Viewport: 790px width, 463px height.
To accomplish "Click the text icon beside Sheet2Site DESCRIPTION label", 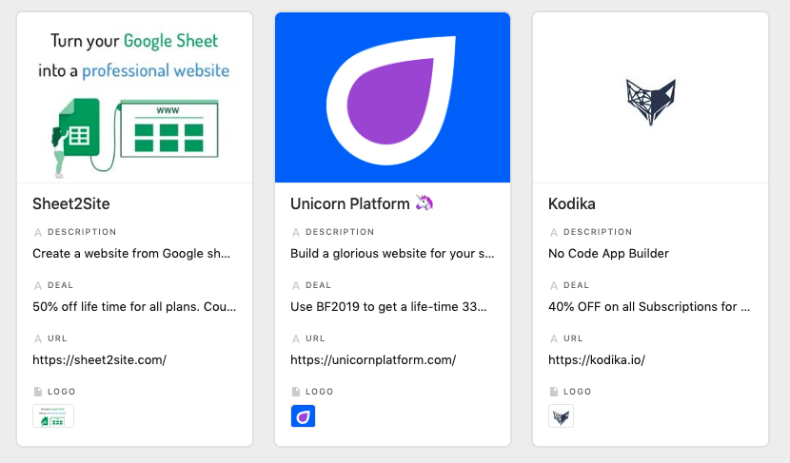I will coord(38,232).
